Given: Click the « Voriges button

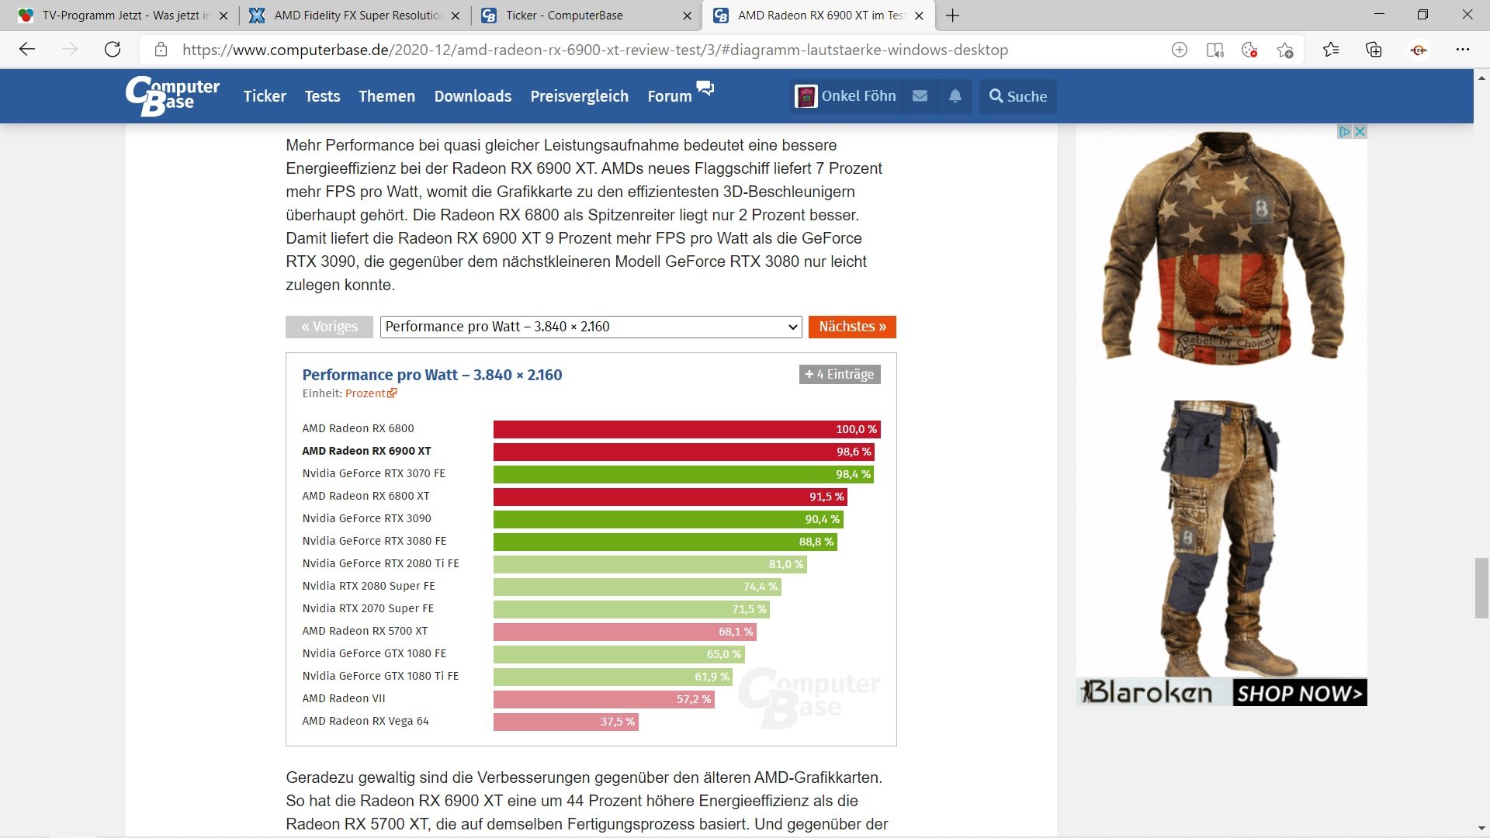Looking at the screenshot, I should tap(329, 327).
